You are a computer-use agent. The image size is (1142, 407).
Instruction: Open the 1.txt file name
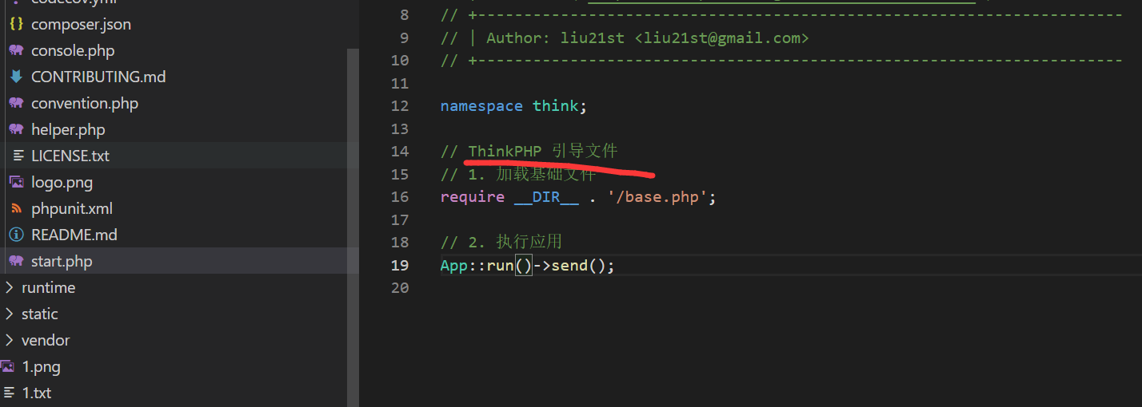37,393
